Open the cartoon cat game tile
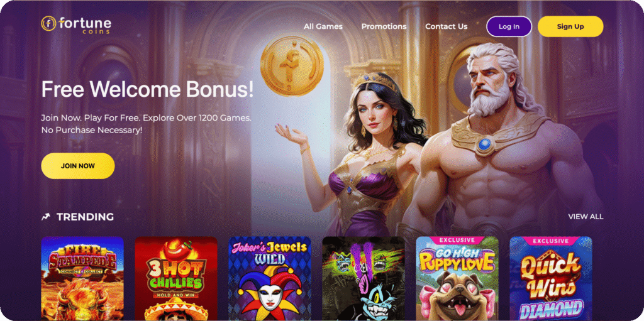The height and width of the screenshot is (321, 644). (364, 279)
